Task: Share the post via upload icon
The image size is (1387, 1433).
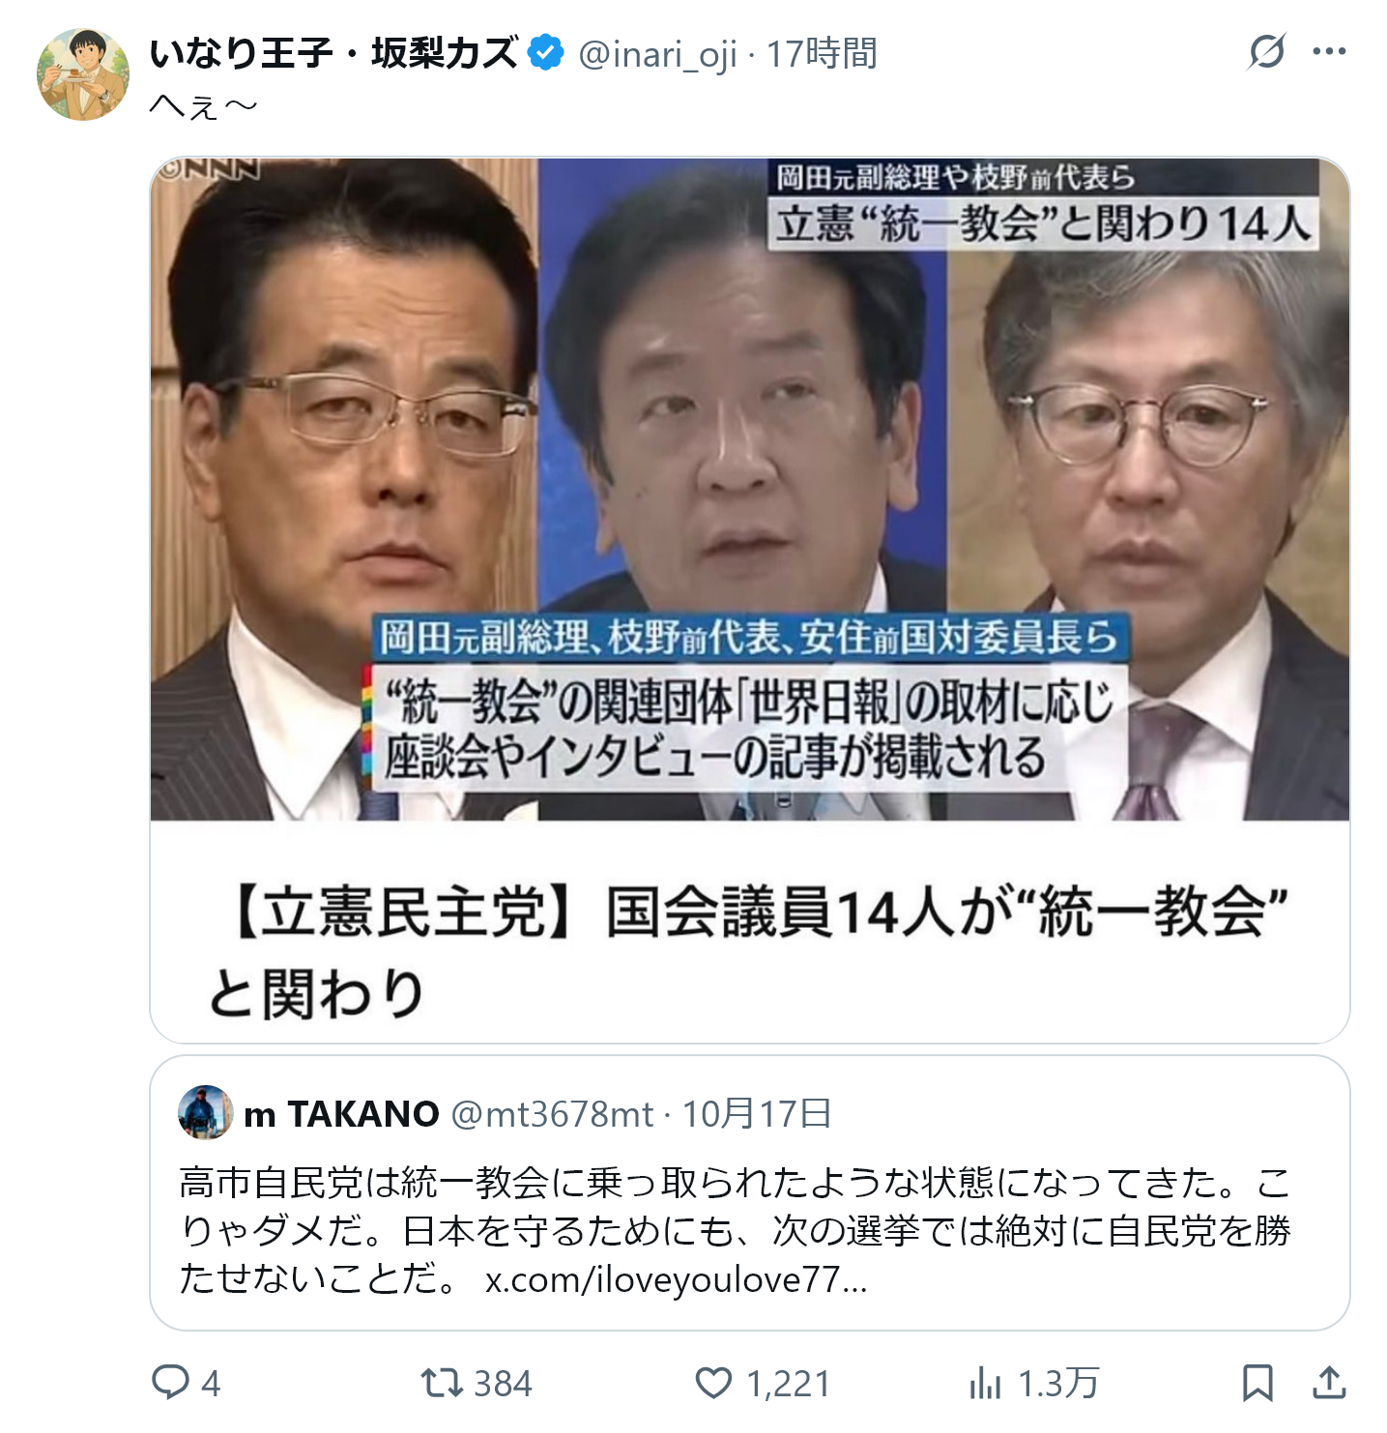Action: pyautogui.click(x=1330, y=1383)
